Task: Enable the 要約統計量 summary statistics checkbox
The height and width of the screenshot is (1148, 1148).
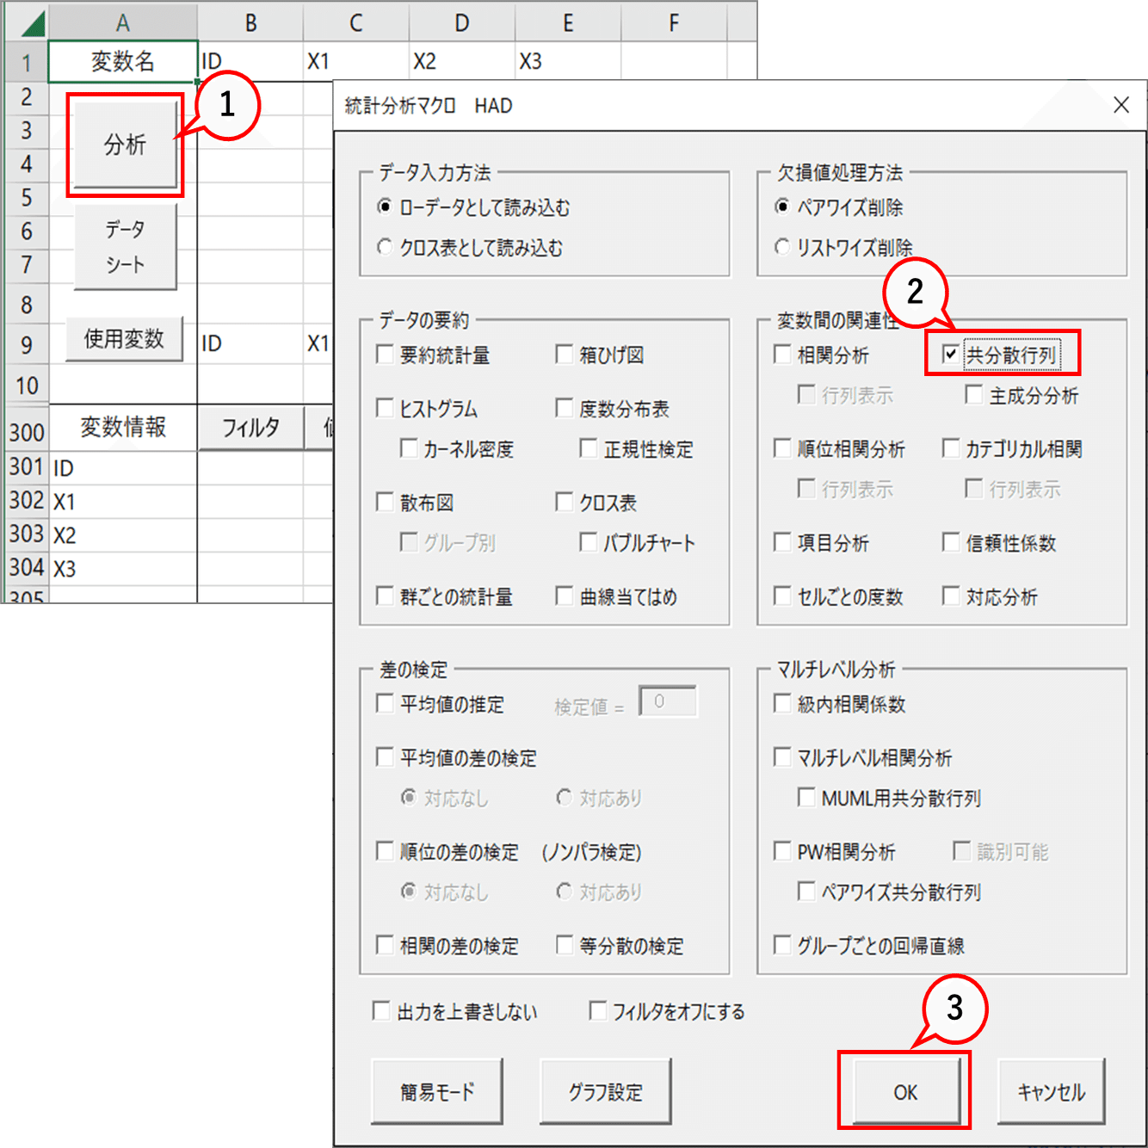Action: tap(385, 355)
